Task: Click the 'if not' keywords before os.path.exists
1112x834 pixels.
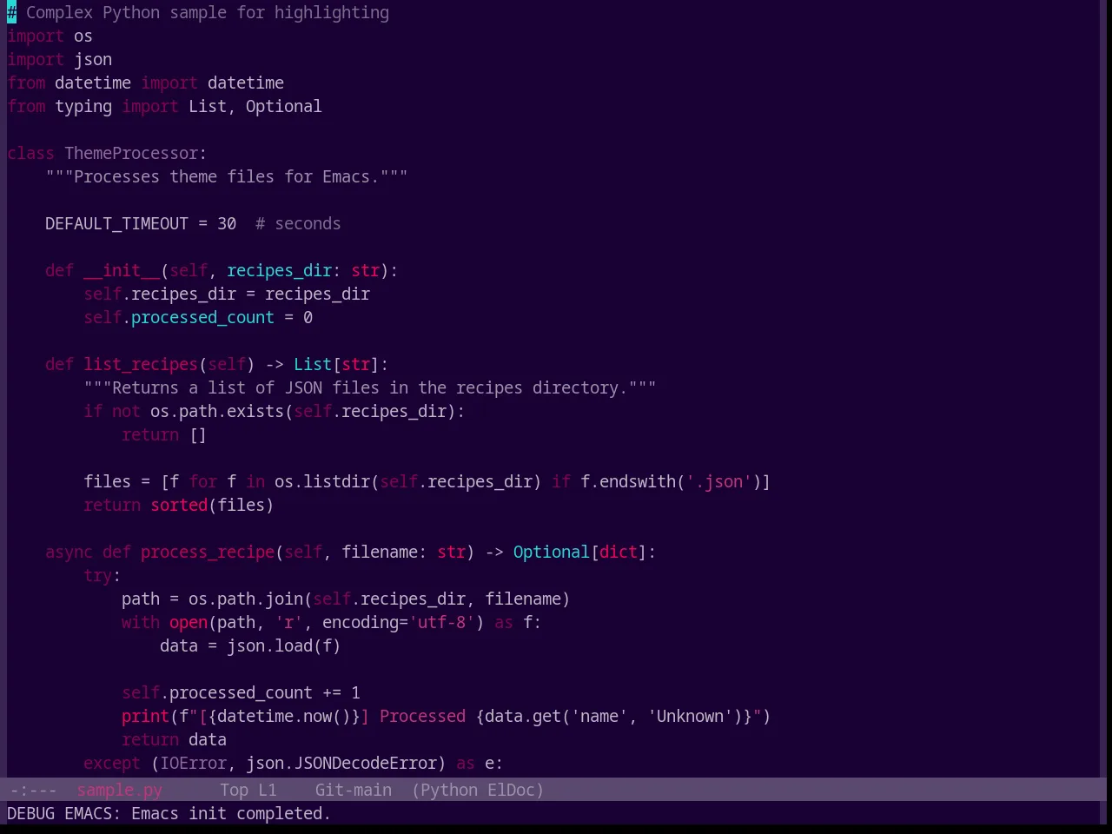Action: (x=112, y=411)
